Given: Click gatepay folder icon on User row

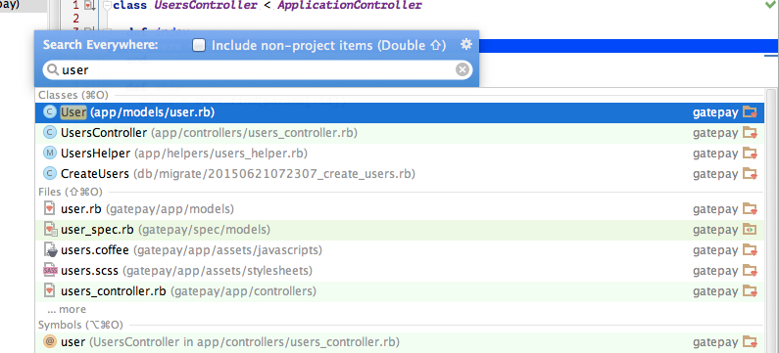Looking at the screenshot, I should click(751, 112).
